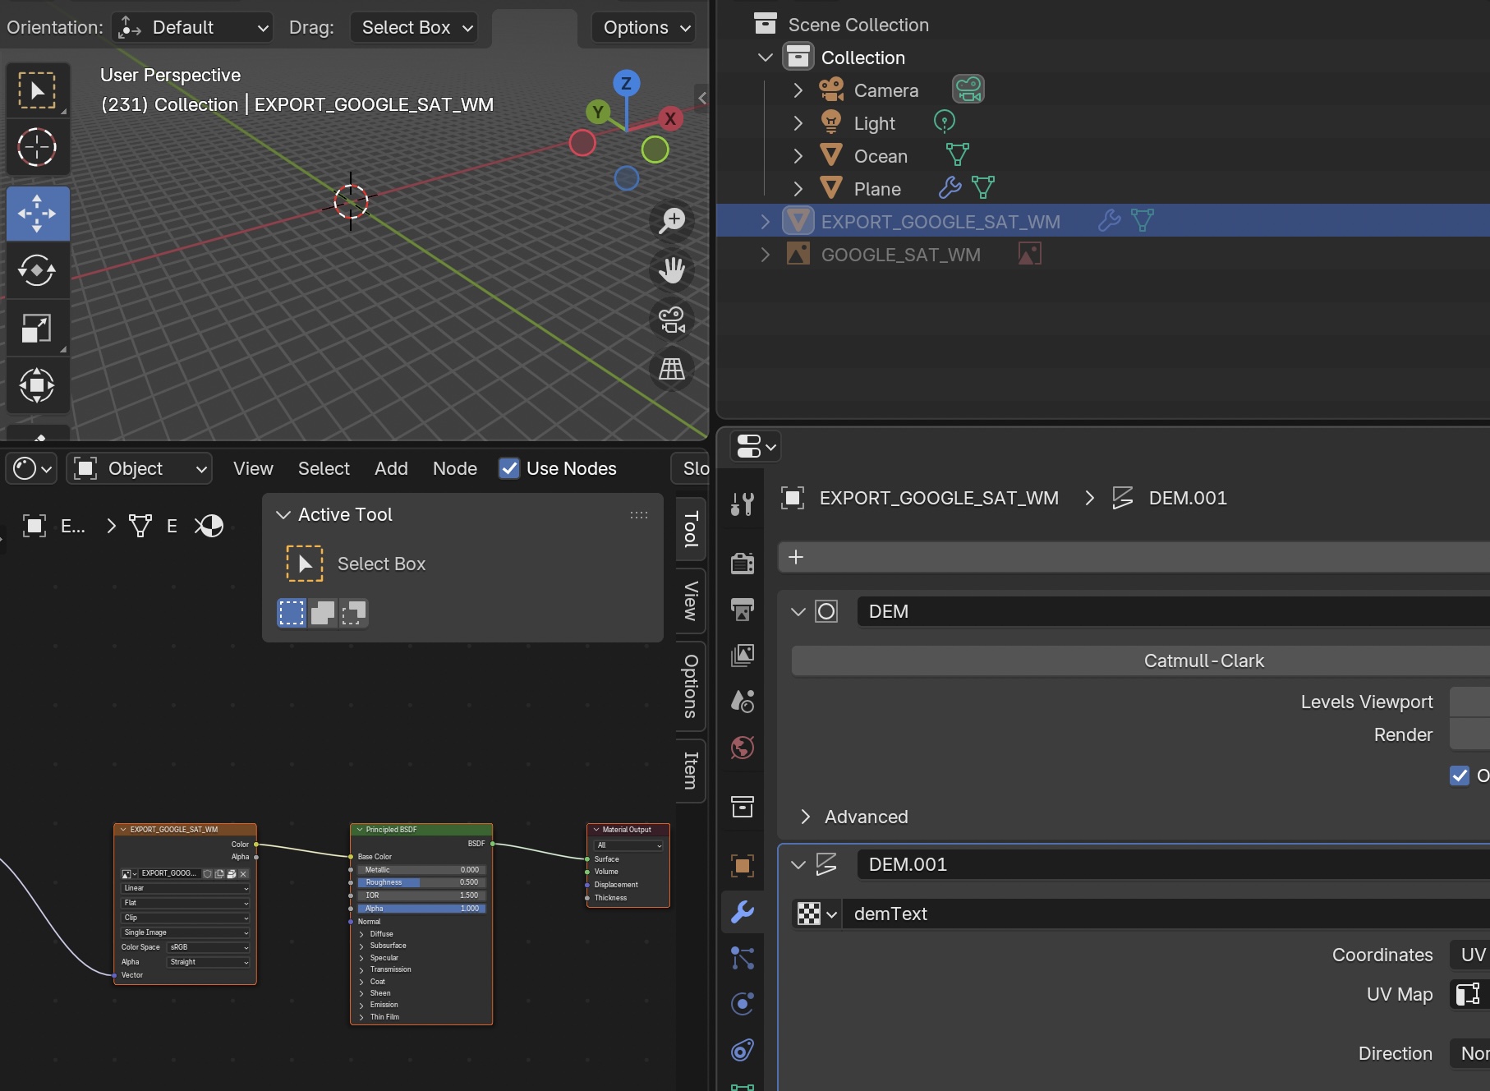Open the Orientation Default dropdown
Viewport: 1490px width, 1091px height.
(x=192, y=28)
